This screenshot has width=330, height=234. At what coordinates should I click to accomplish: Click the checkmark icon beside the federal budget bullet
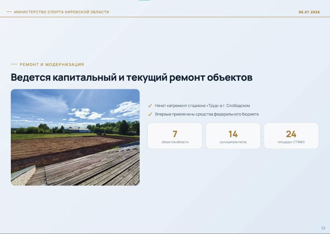click(150, 114)
